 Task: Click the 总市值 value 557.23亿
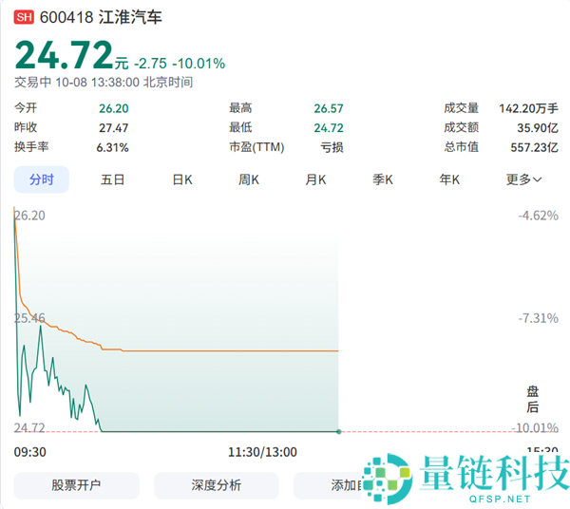coord(534,147)
